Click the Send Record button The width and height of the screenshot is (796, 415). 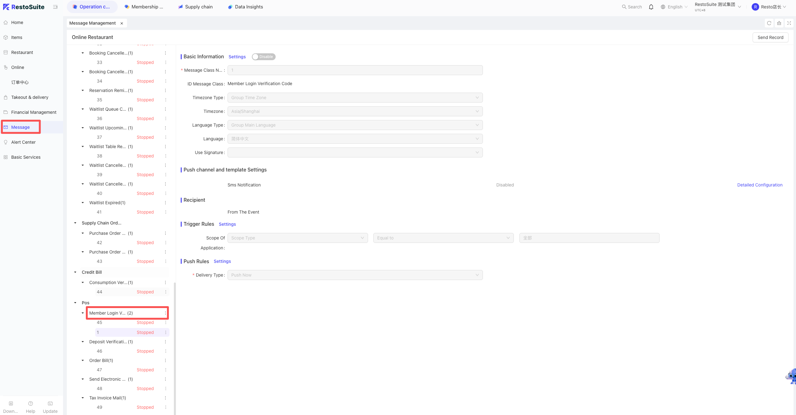click(x=770, y=37)
